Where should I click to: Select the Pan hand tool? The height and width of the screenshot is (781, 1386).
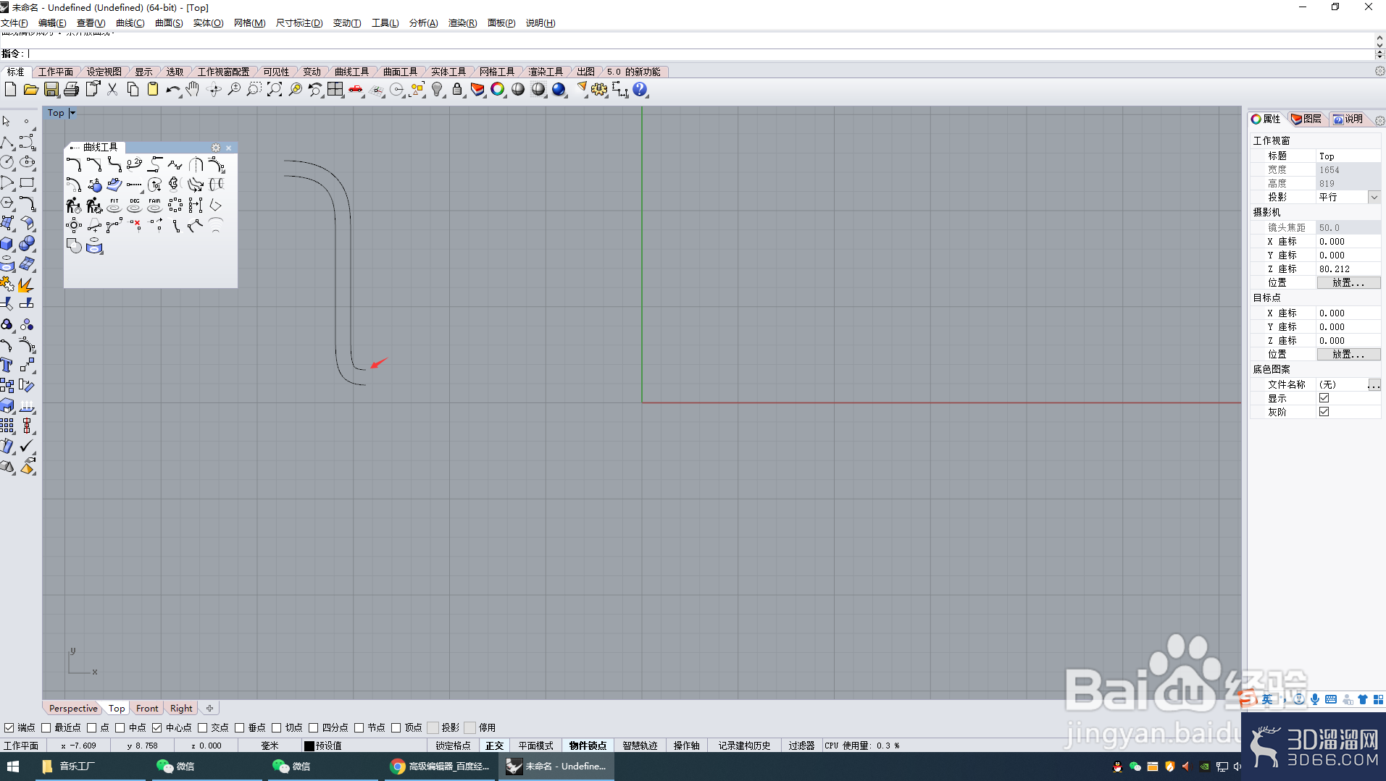point(193,90)
